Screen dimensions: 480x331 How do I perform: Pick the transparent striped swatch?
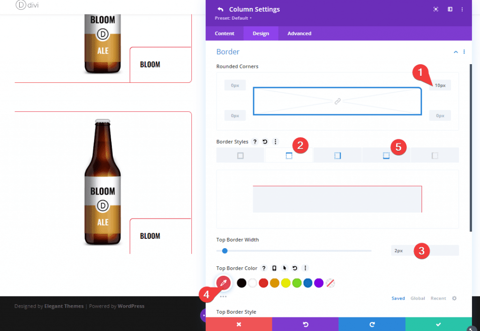(x=330, y=283)
